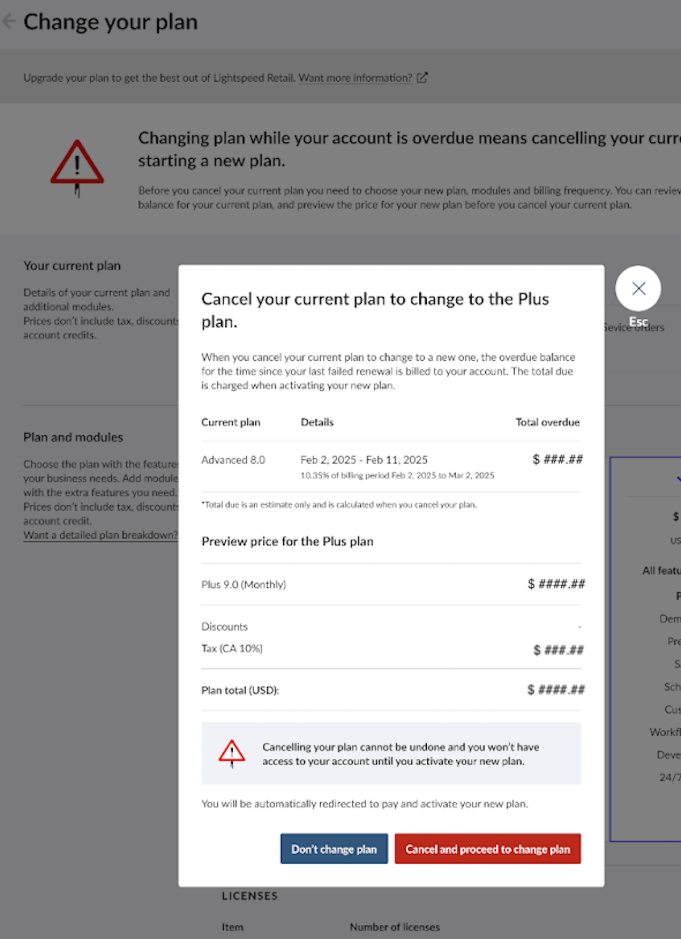The width and height of the screenshot is (681, 939).
Task: Click the LICENSES section heading
Action: [250, 896]
